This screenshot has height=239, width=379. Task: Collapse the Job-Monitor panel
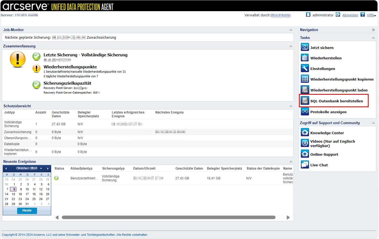point(291,30)
